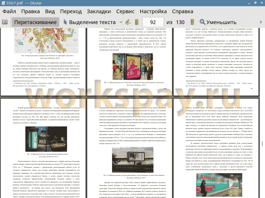Go to next page icon
This screenshot has width=265, height=198.
[192, 22]
